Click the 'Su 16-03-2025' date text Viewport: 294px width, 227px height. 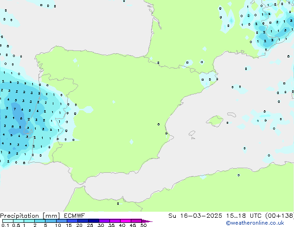coord(195,216)
